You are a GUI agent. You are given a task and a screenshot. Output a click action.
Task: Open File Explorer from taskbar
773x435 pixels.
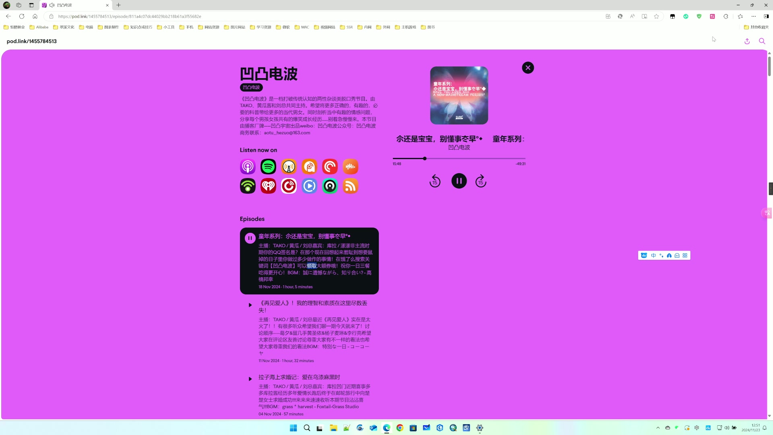coord(333,428)
